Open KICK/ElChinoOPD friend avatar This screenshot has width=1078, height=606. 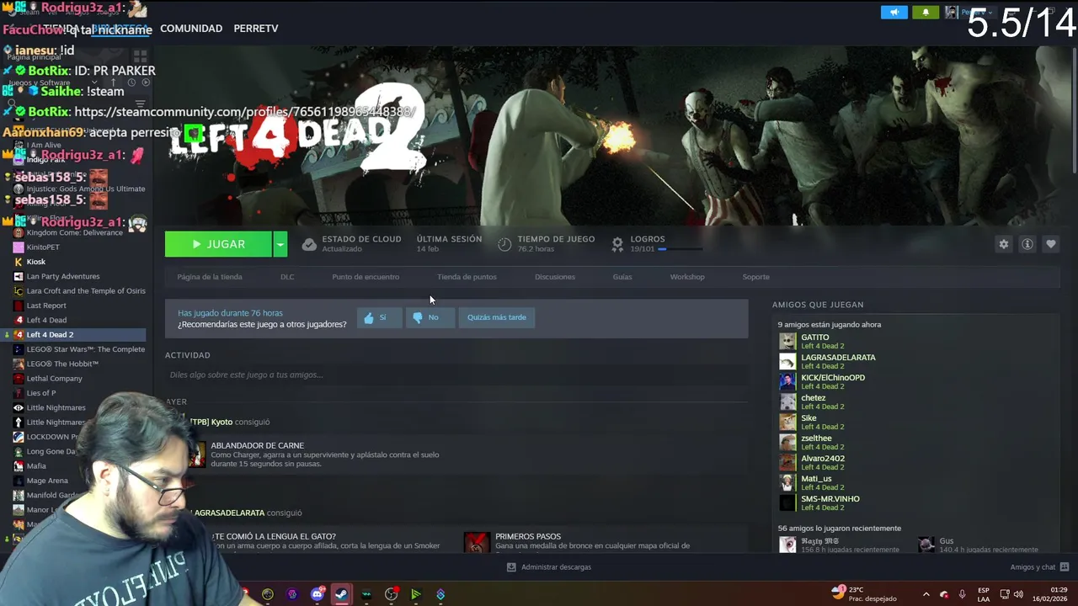(x=787, y=382)
